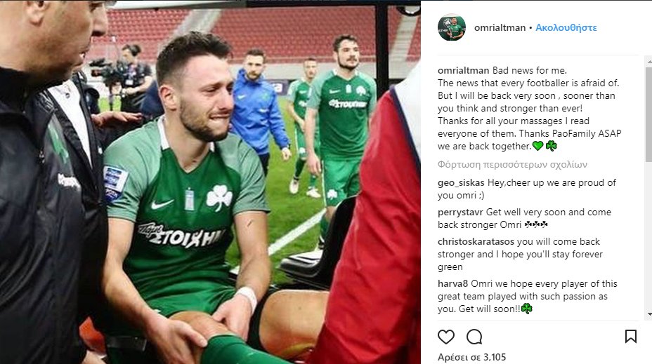Like the post with the heart icon

point(445,337)
